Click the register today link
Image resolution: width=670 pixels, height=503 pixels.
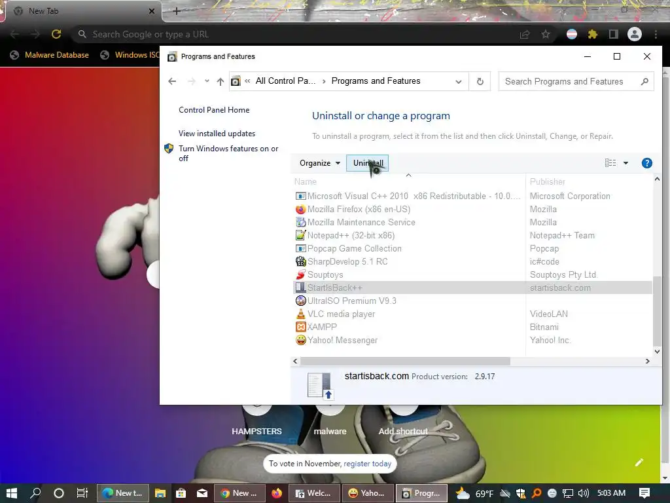pos(368,464)
